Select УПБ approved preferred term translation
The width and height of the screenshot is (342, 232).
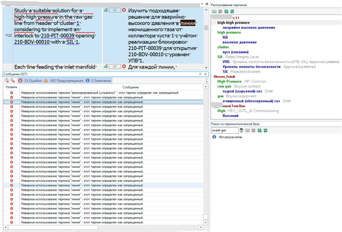[280, 62]
